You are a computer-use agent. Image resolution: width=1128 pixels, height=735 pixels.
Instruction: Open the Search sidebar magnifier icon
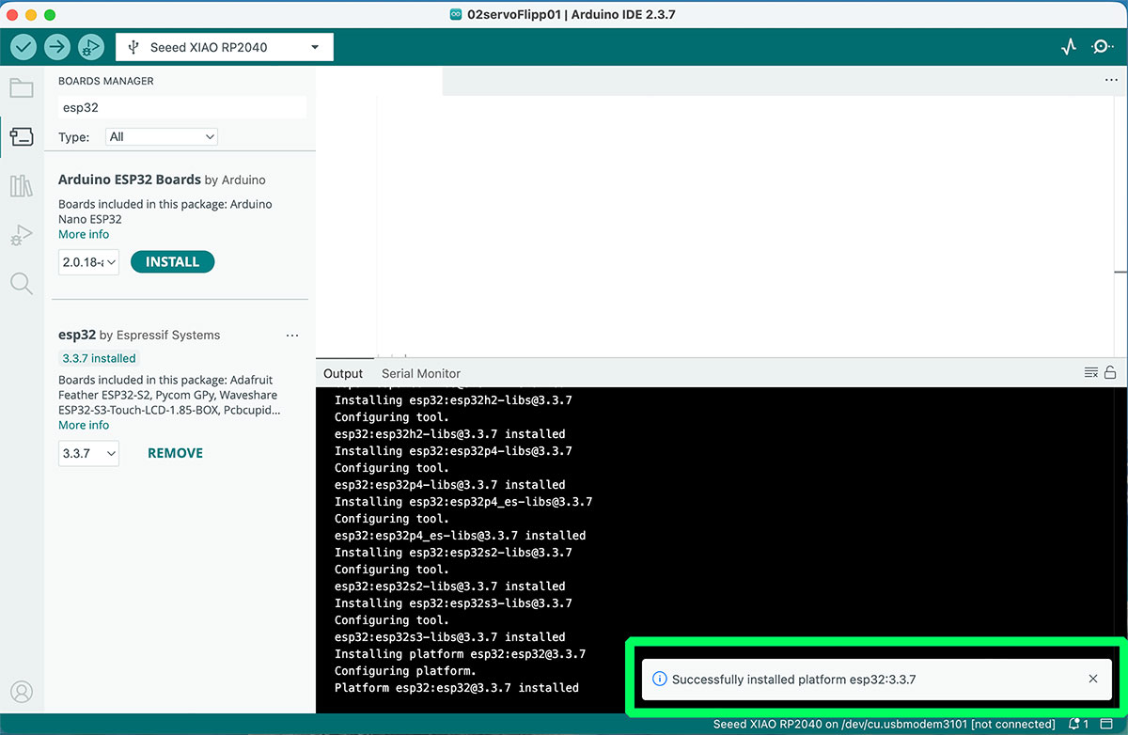(22, 283)
